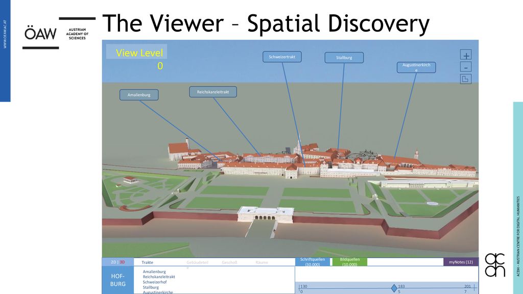Click the View Level 0 indicator
Viewport: 523px width, 294px height.
click(x=137, y=59)
